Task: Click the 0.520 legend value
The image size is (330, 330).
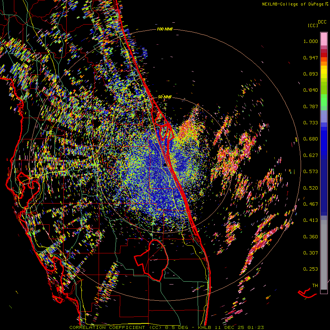Action: tap(311, 188)
